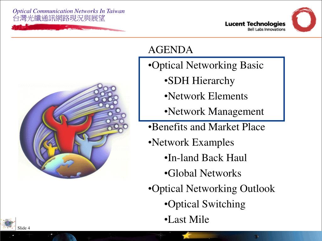322x241 pixels.
Task: Click the 'Global Networks' sub-bullet
Action: (x=203, y=173)
